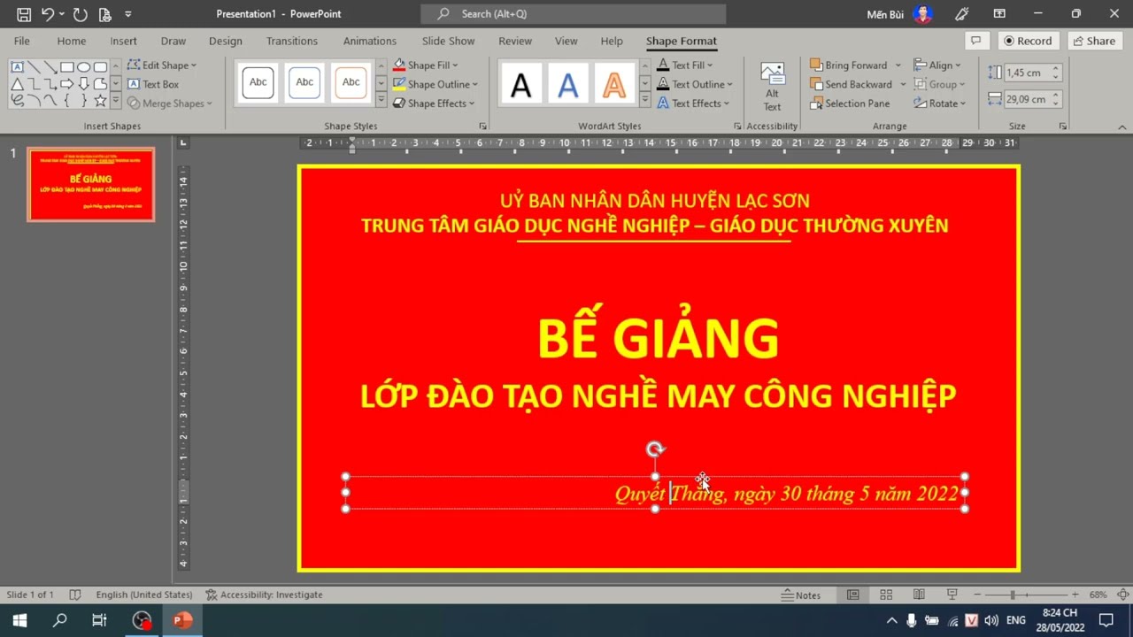Start slide show from status bar
The width and height of the screenshot is (1133, 637).
coord(952,595)
